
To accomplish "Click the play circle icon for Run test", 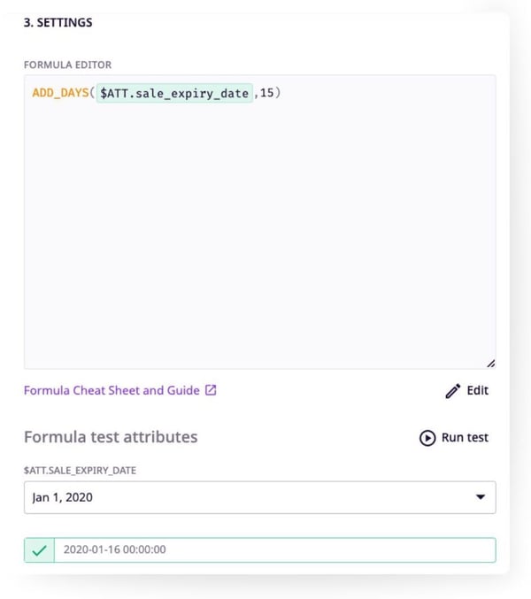I will tap(427, 437).
